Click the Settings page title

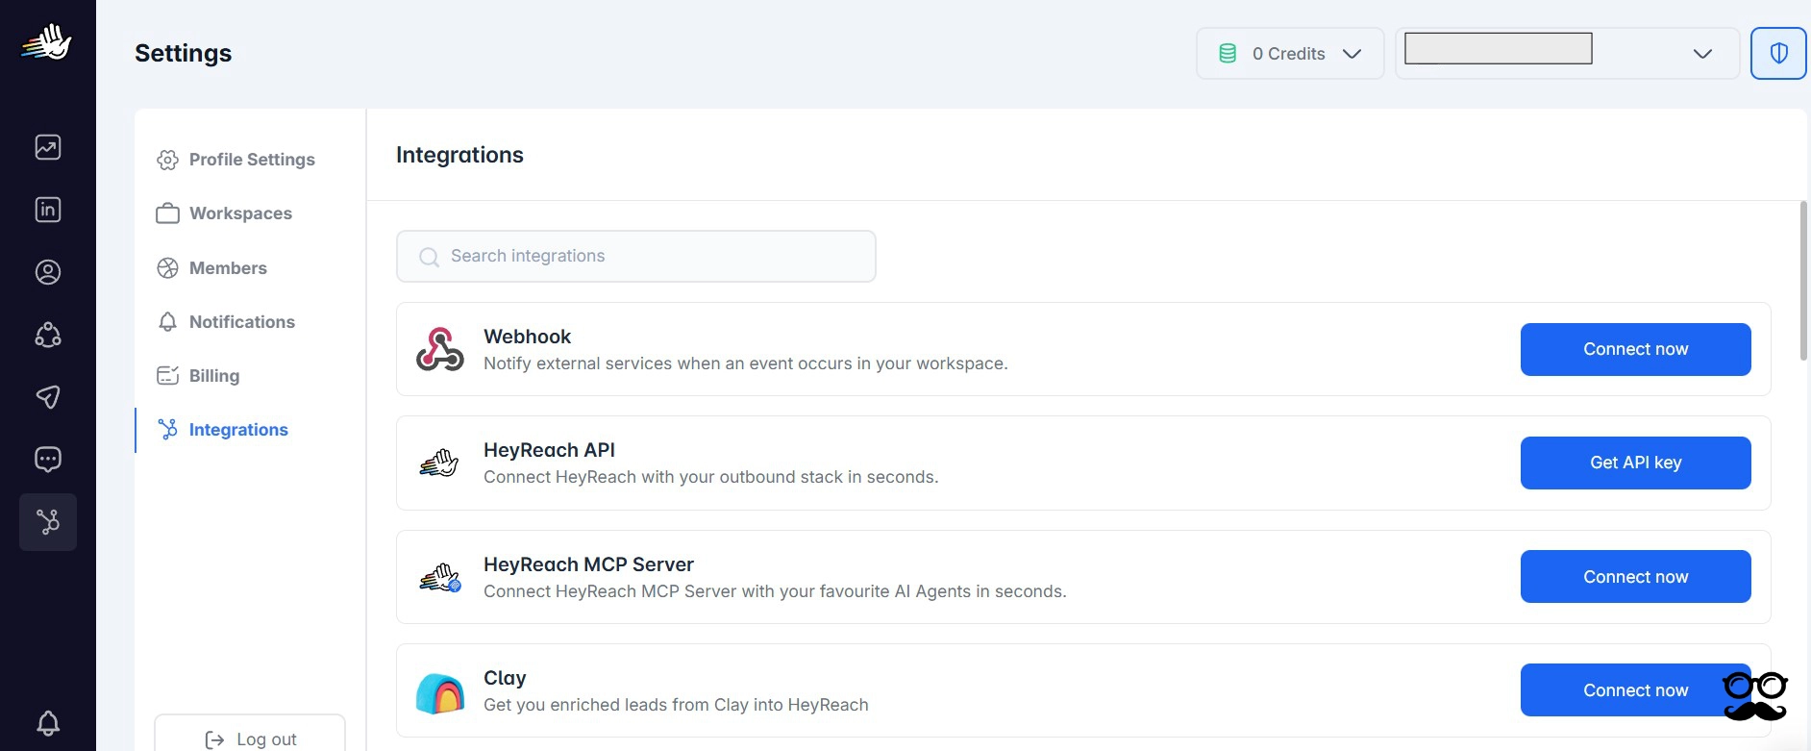(x=183, y=53)
